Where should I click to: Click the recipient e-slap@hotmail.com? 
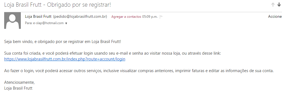(x=48, y=23)
